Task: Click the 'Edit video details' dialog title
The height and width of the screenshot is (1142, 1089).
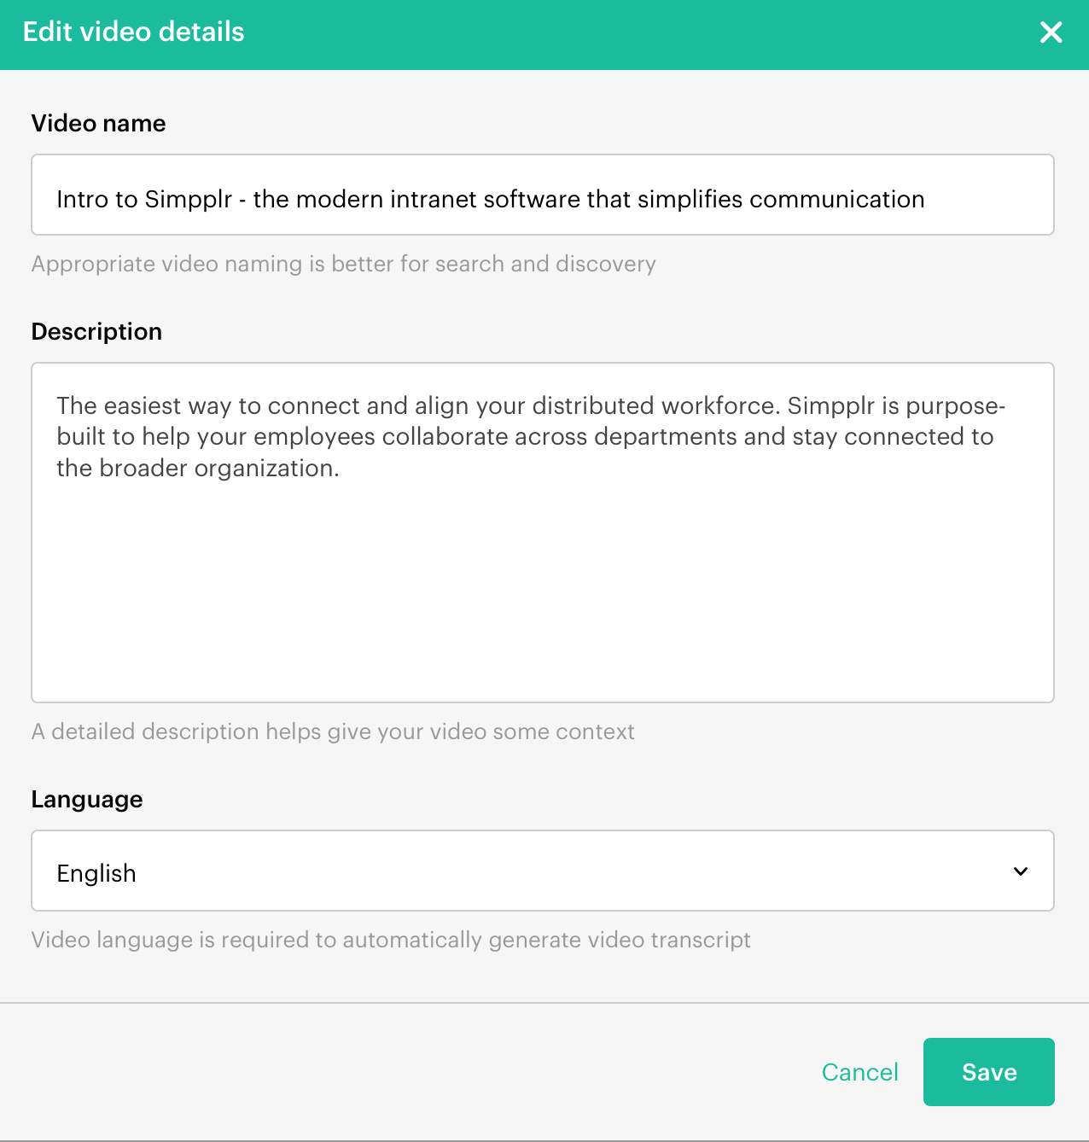Action: coord(133,32)
